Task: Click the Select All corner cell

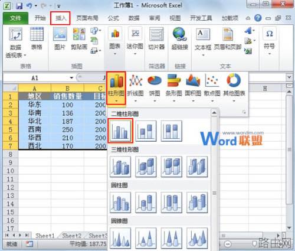Action: pos(11,88)
